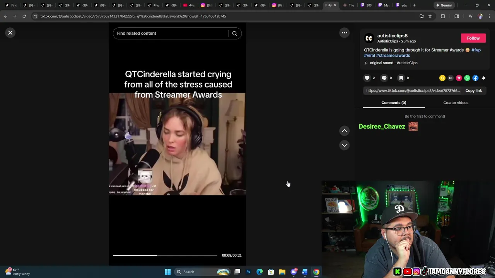Click the video to pause playback
The height and width of the screenshot is (278, 495).
pos(177,144)
